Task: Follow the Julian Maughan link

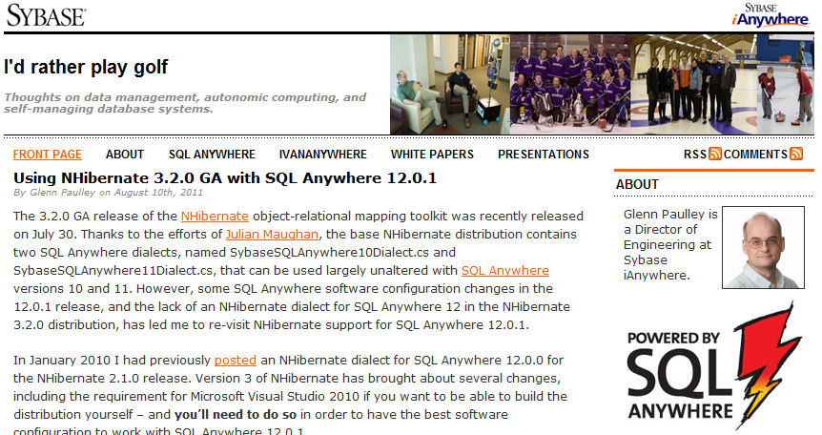Action: click(272, 234)
